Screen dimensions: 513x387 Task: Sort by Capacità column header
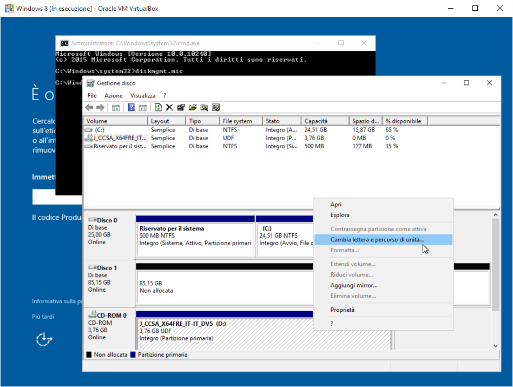325,121
